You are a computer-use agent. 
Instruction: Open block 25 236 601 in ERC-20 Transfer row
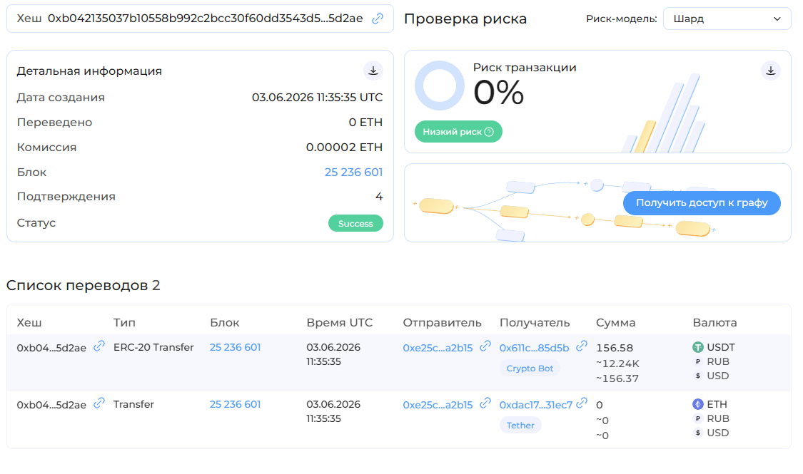click(235, 347)
